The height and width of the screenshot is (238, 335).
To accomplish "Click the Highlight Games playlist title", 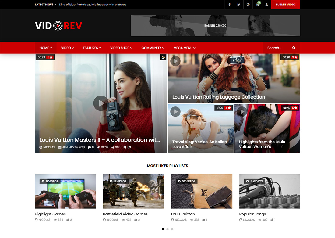I will pyautogui.click(x=51, y=214).
